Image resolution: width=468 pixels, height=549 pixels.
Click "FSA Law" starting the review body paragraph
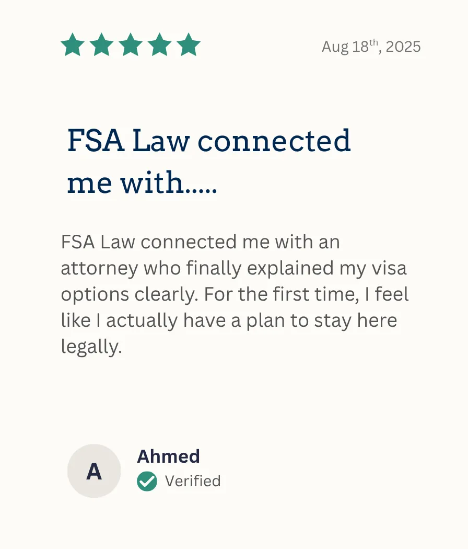[98, 242]
